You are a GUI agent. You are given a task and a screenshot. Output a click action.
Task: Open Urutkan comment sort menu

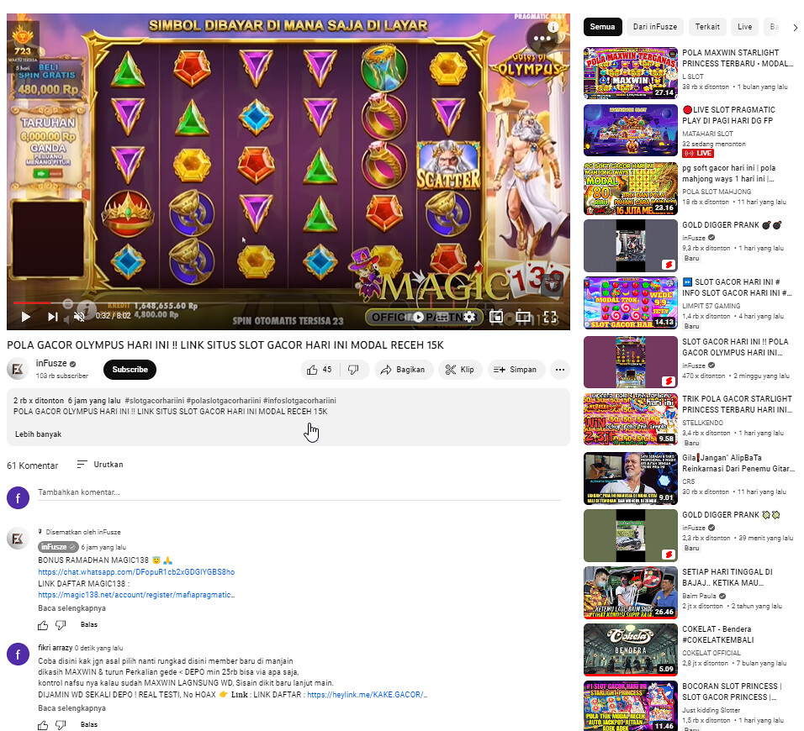pyautogui.click(x=100, y=464)
